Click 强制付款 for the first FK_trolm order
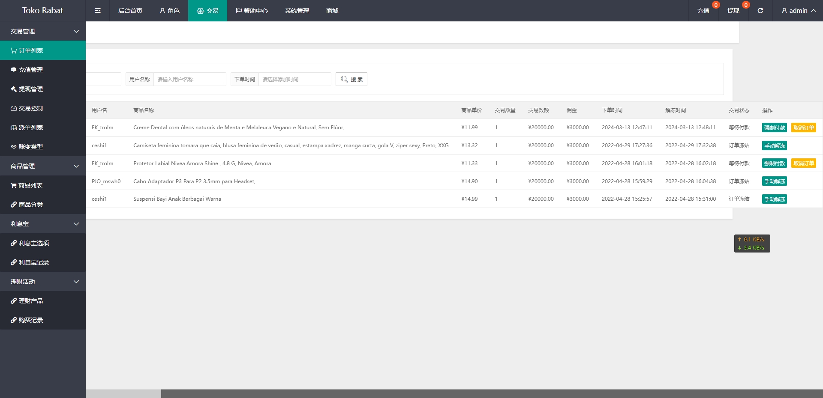The width and height of the screenshot is (823, 398). pos(774,128)
